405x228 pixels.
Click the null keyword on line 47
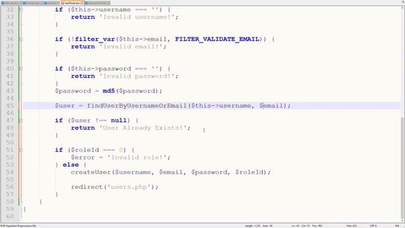click(x=118, y=120)
